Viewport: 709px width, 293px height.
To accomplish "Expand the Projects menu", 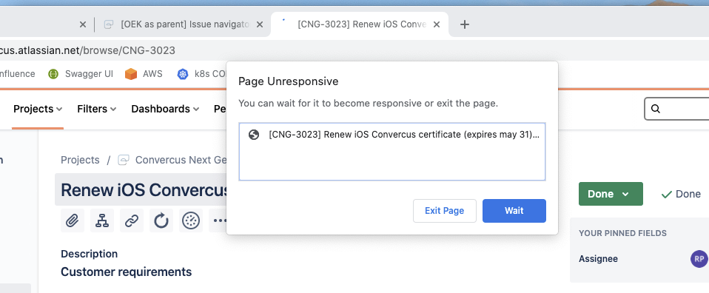I will (38, 109).
